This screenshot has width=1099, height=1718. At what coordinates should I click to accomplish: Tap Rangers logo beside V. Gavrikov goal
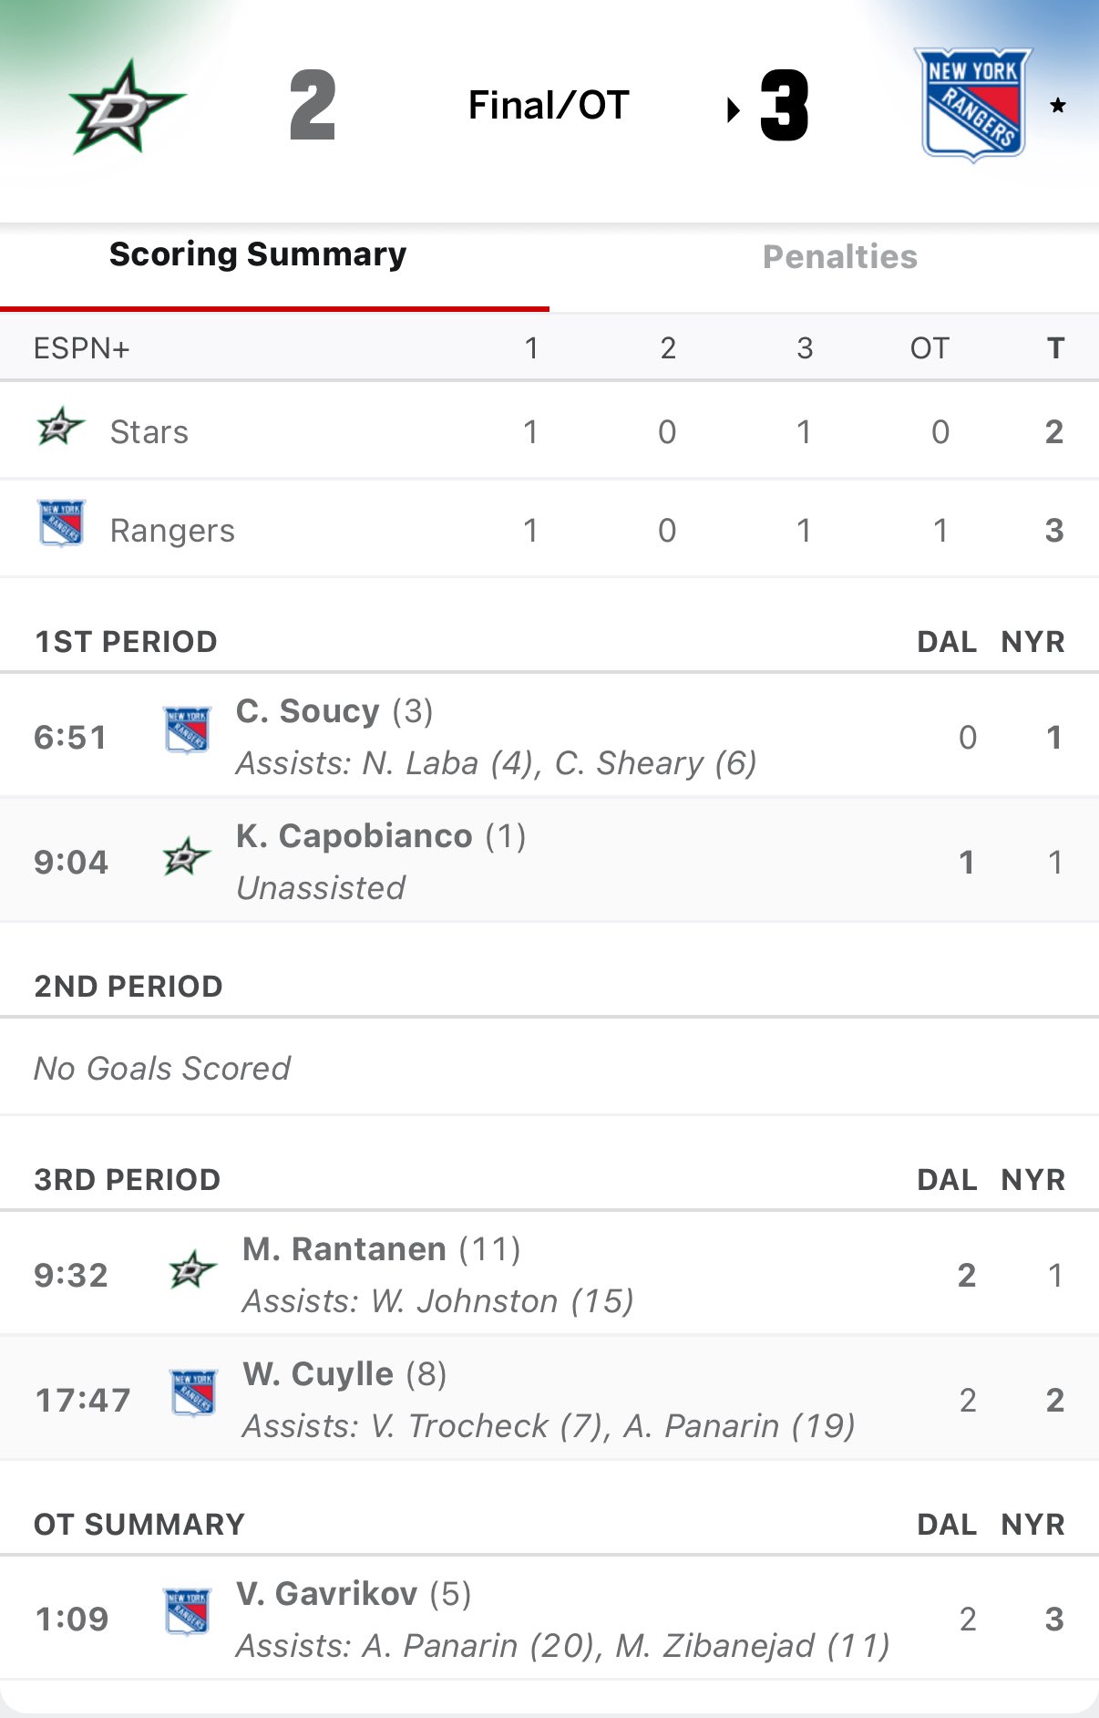click(187, 1612)
